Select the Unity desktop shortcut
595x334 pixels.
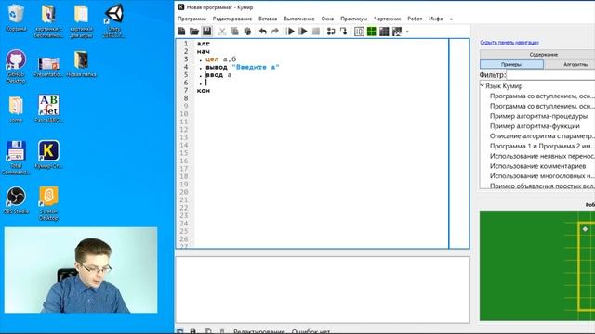click(x=113, y=21)
